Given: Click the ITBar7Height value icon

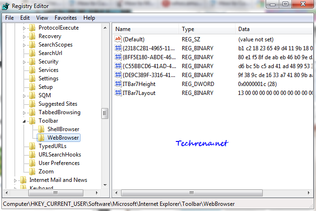Looking at the screenshot, I should tap(118, 84).
